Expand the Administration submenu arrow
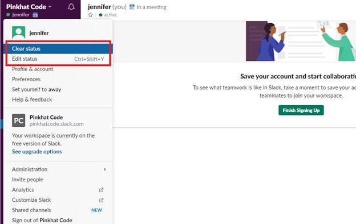Image resolution: width=356 pixels, height=224 pixels. [104, 169]
